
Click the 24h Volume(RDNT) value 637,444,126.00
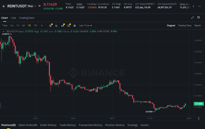point(143,7)
